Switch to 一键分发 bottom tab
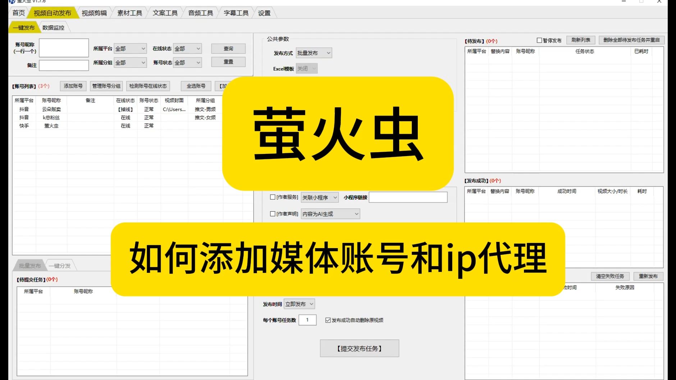676x380 pixels. click(x=60, y=266)
